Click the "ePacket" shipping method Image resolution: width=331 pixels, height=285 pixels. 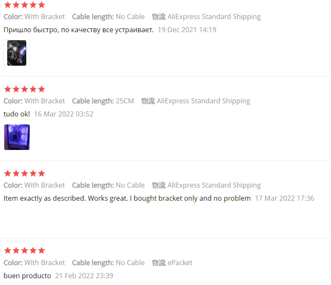(x=180, y=263)
